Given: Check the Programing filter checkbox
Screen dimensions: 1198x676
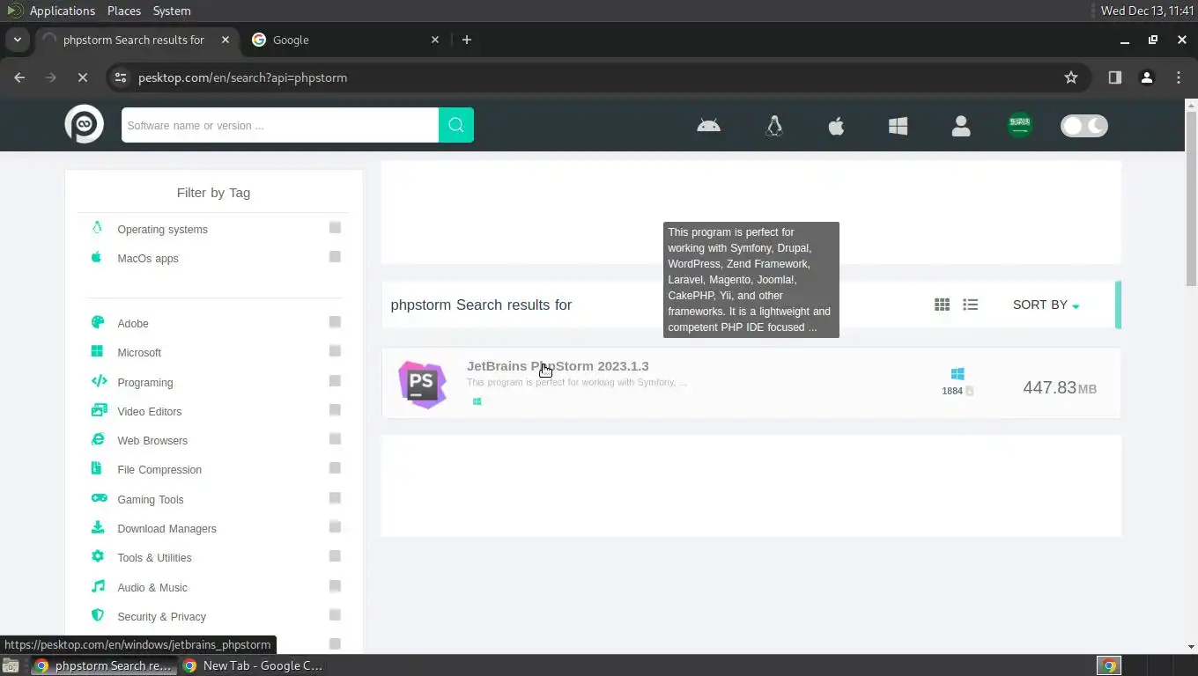Looking at the screenshot, I should (x=335, y=381).
